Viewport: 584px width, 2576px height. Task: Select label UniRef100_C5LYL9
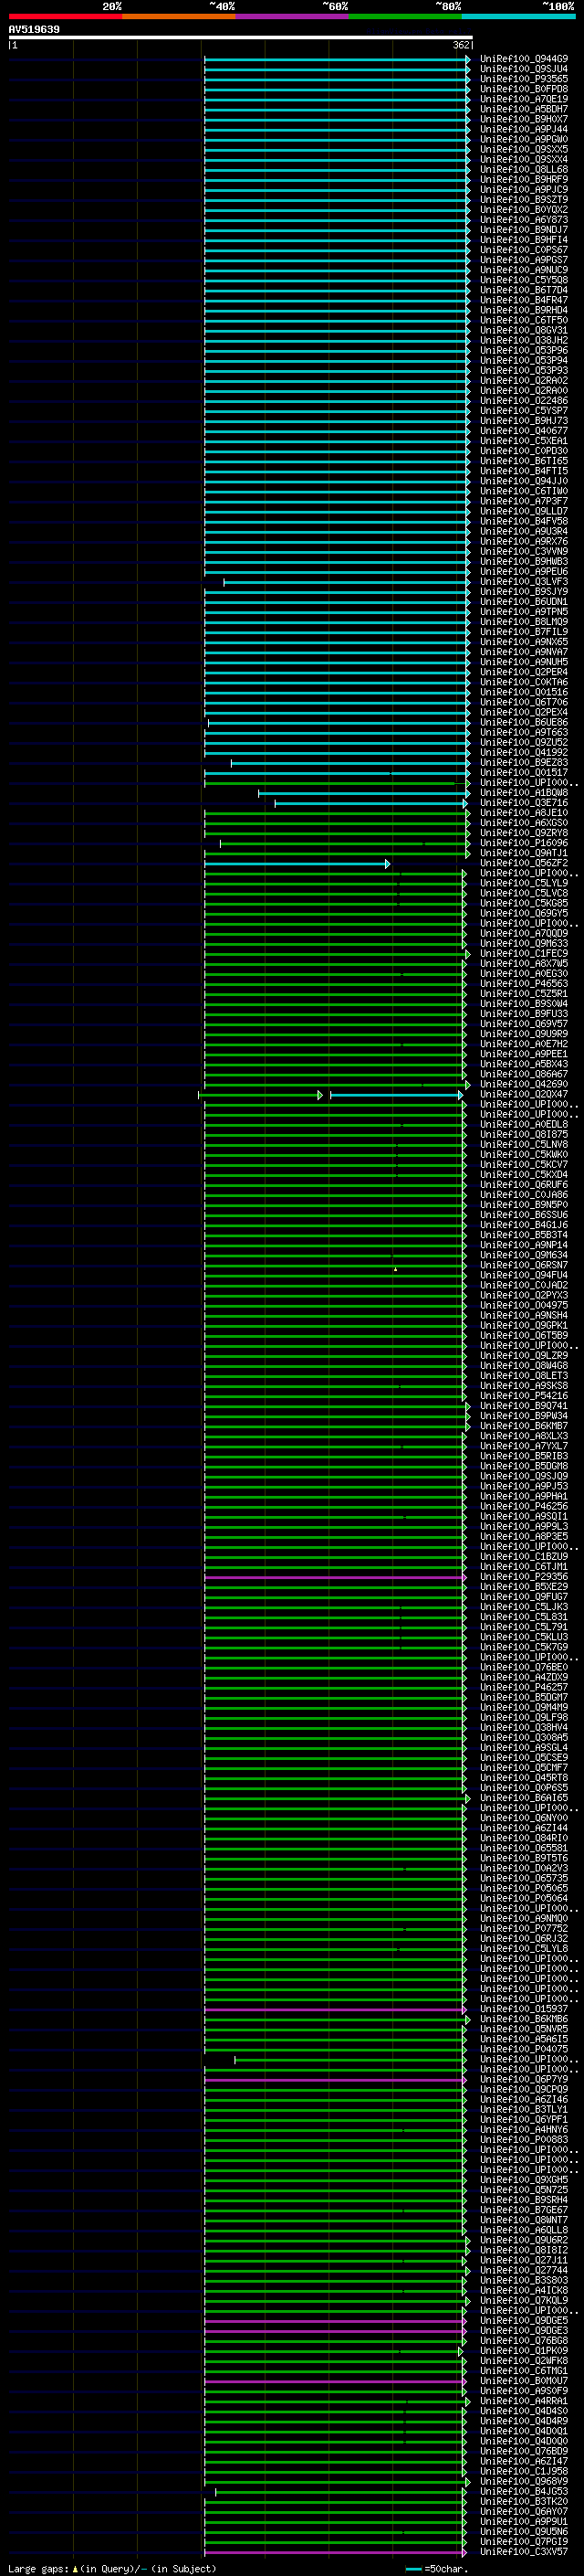[x=524, y=883]
